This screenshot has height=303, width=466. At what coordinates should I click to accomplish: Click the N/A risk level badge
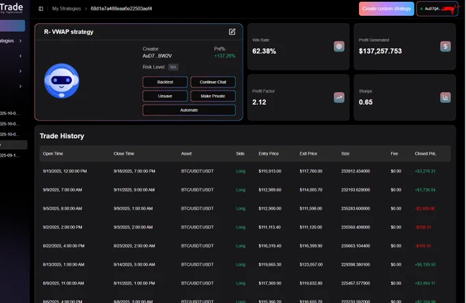coord(173,67)
